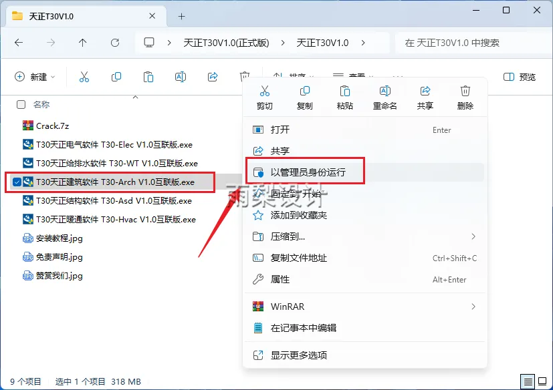Click the Cut icon in context menu
Screen dimensions: 553x390
coord(265,91)
